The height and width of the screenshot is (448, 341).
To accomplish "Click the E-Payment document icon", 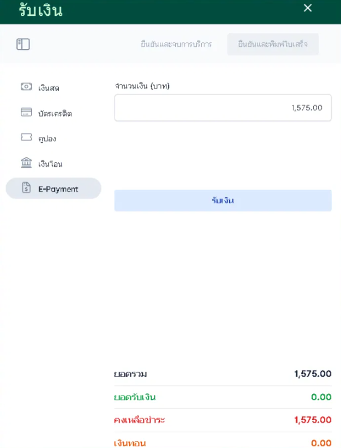I will point(26,189).
